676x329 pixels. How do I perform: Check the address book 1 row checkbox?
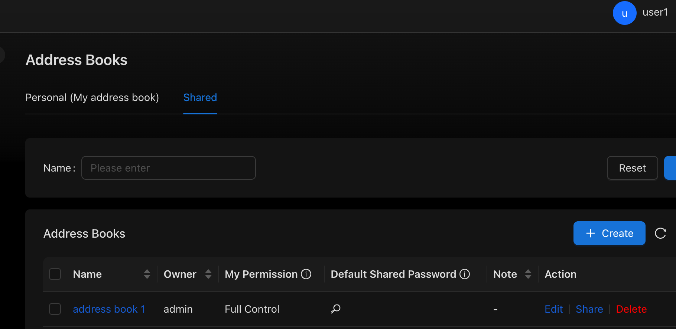(x=55, y=309)
